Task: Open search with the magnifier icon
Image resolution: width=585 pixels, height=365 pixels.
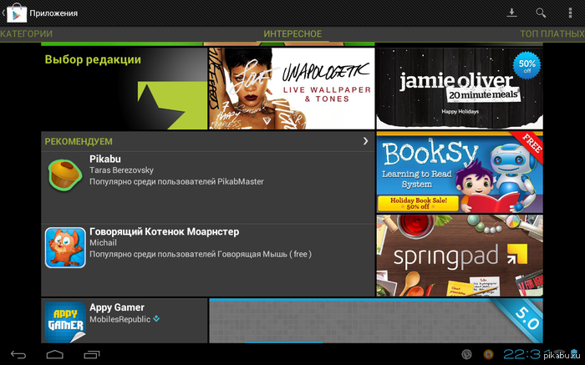Action: click(541, 13)
